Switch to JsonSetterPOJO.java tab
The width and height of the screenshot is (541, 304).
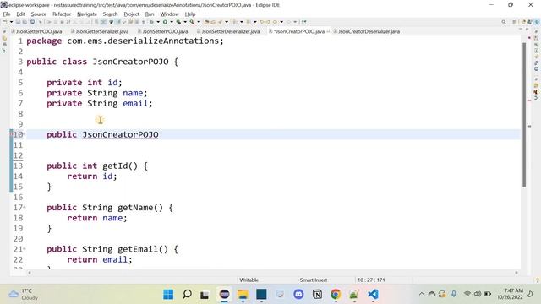coord(163,31)
